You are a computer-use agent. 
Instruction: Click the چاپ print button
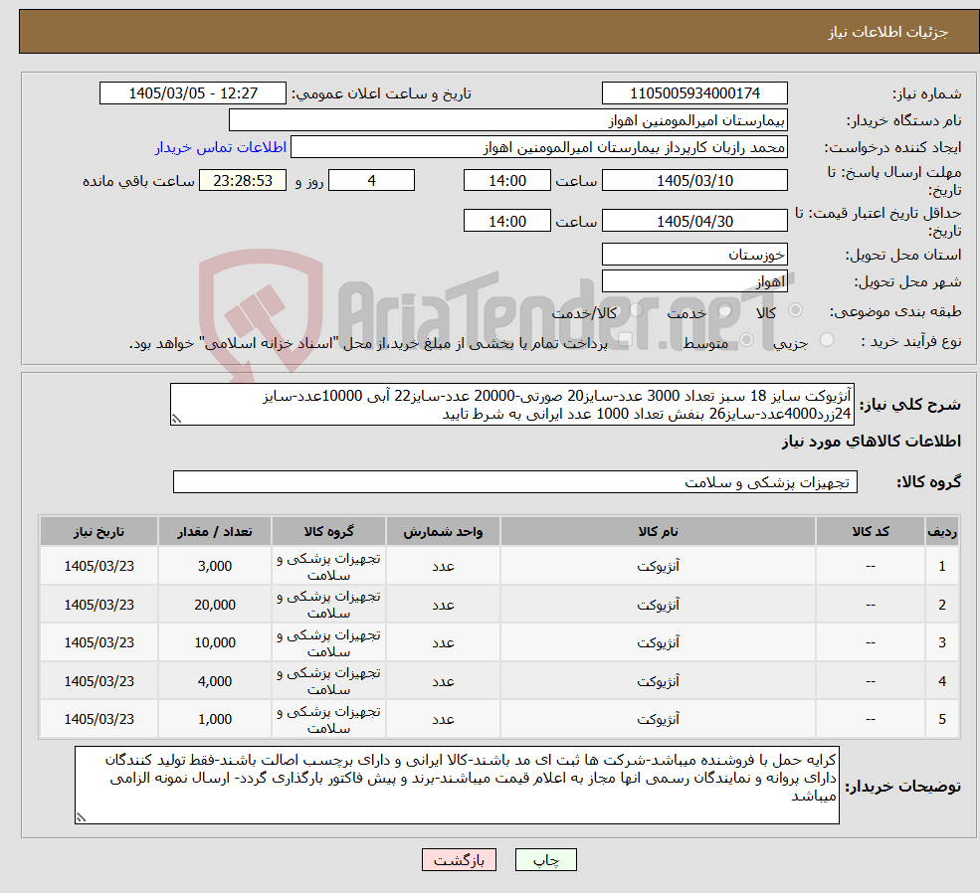coord(545,860)
